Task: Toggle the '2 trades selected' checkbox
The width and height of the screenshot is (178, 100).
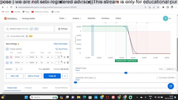Action: click(7, 49)
